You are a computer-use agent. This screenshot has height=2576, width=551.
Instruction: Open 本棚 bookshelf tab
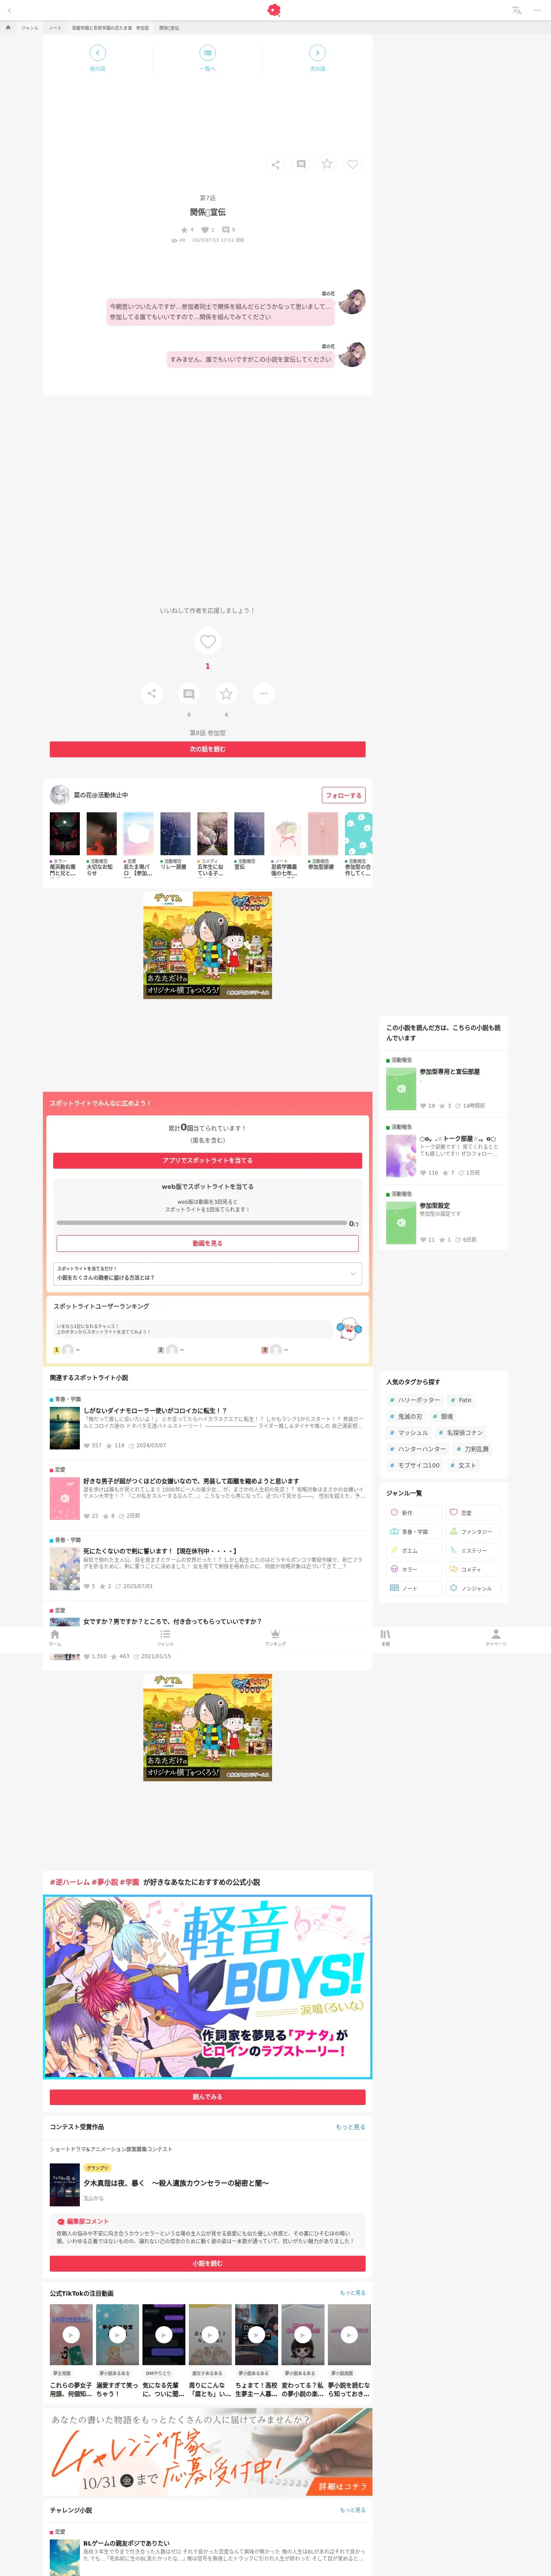tap(385, 1637)
